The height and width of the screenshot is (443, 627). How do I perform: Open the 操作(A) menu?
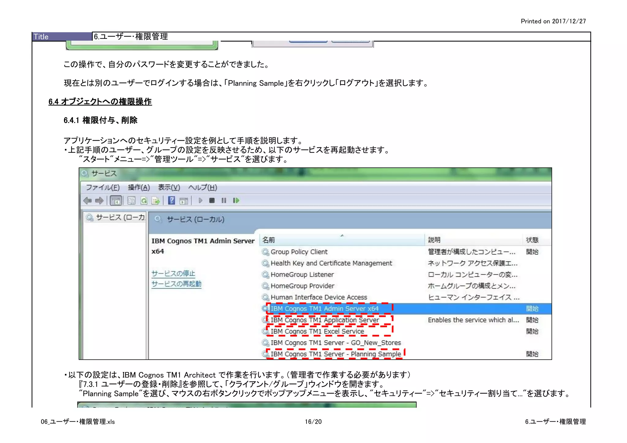click(x=139, y=187)
